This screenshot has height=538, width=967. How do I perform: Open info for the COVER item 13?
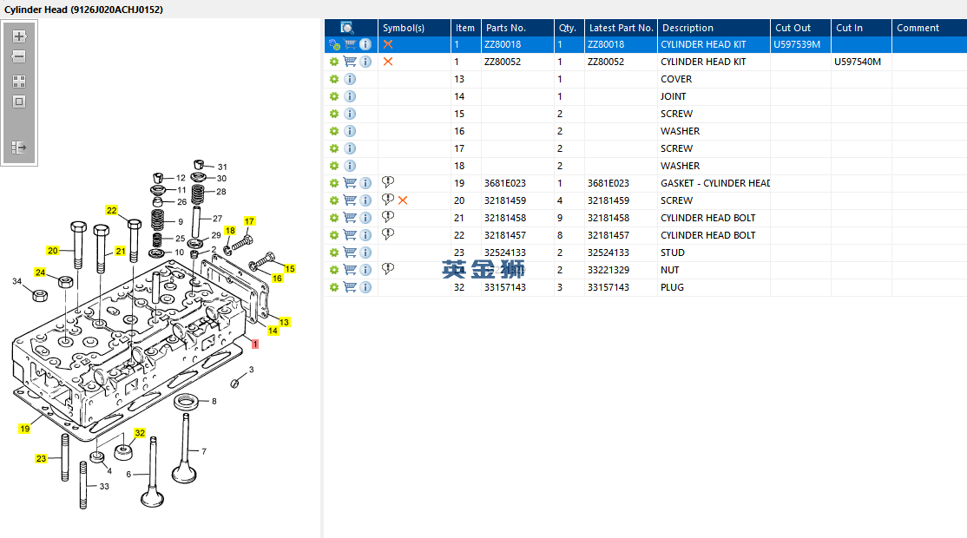coord(350,79)
